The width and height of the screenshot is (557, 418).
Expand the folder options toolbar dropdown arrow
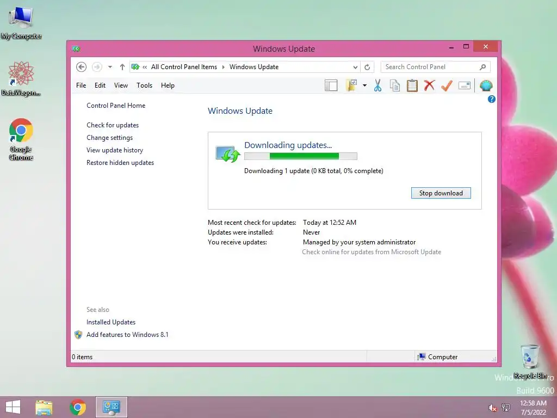364,85
